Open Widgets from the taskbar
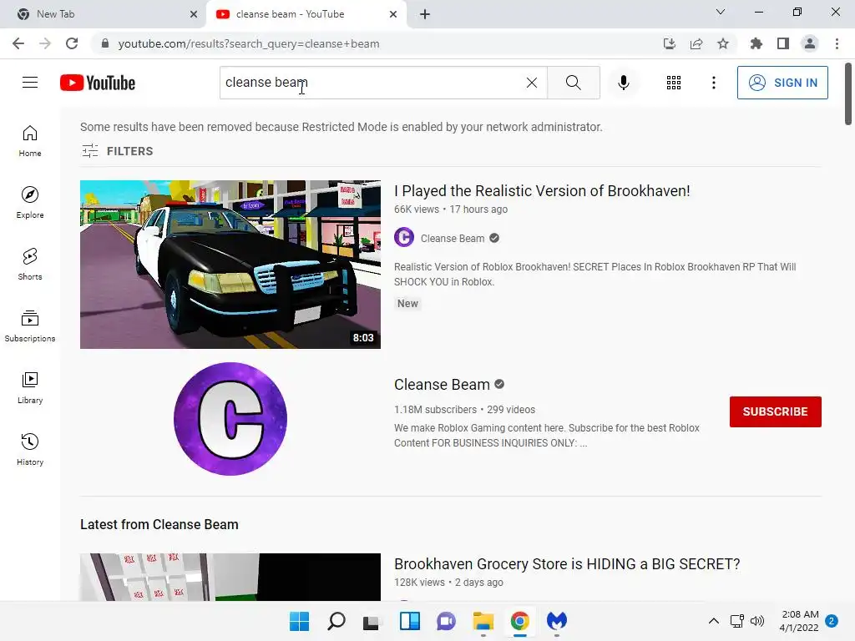The height and width of the screenshot is (641, 855). tap(409, 621)
